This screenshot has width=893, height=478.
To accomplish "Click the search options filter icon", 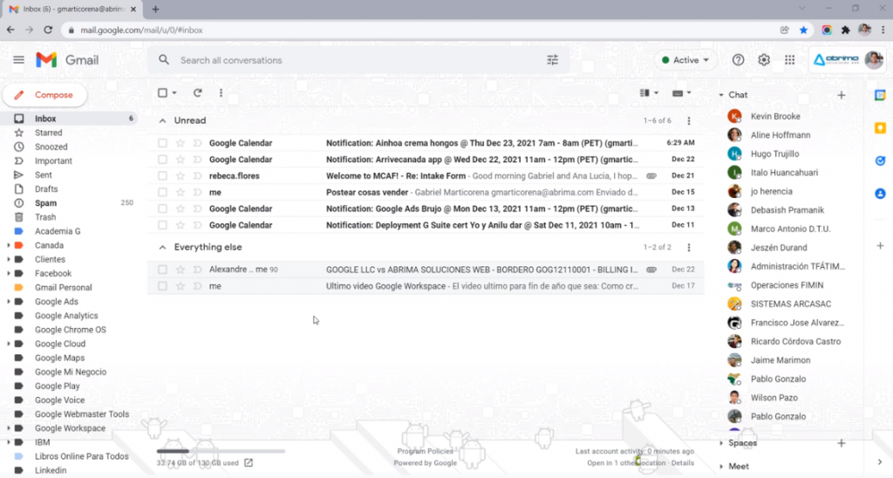I will pyautogui.click(x=552, y=60).
